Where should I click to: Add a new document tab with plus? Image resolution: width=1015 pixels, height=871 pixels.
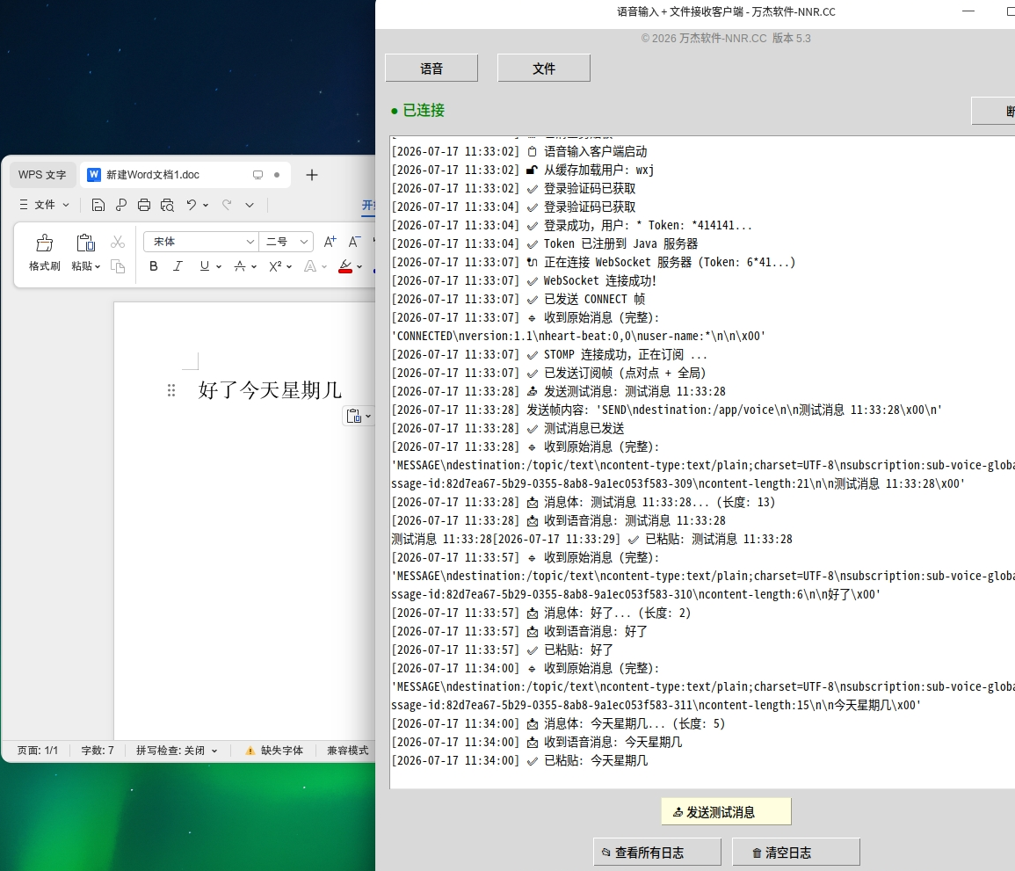click(311, 175)
